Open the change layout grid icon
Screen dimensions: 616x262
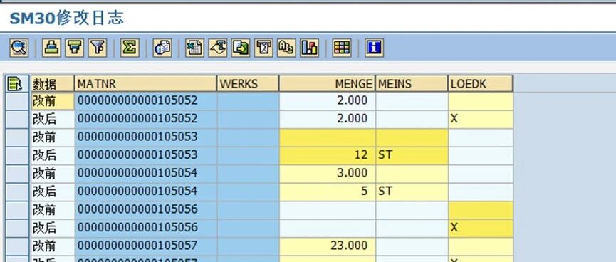pos(342,48)
